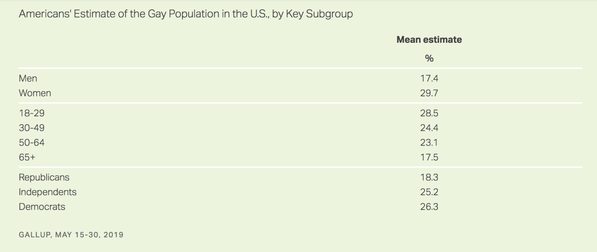597x252 pixels.
Task: Click the 29.7 value for Women
Action: click(429, 93)
